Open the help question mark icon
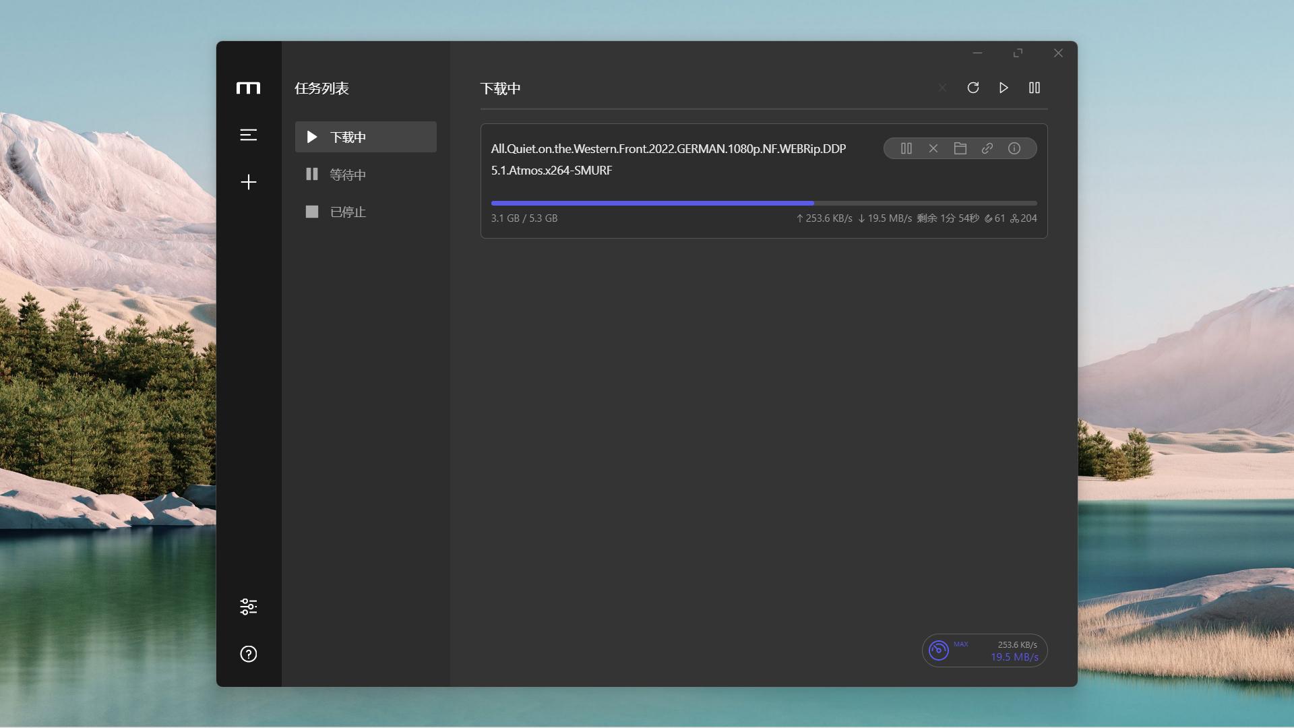This screenshot has height=728, width=1294. click(x=248, y=654)
